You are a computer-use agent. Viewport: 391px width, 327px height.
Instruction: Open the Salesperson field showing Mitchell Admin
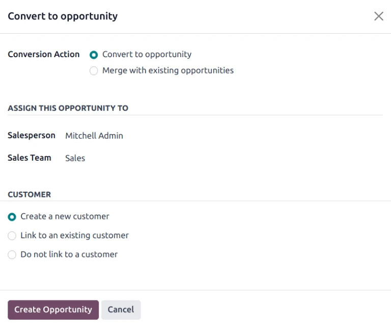coord(94,136)
